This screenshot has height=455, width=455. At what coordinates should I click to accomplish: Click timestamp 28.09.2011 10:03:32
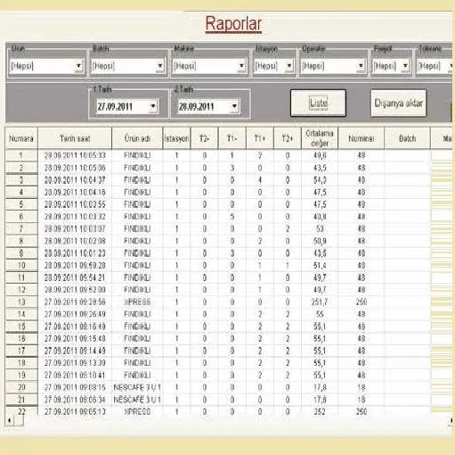(75, 217)
